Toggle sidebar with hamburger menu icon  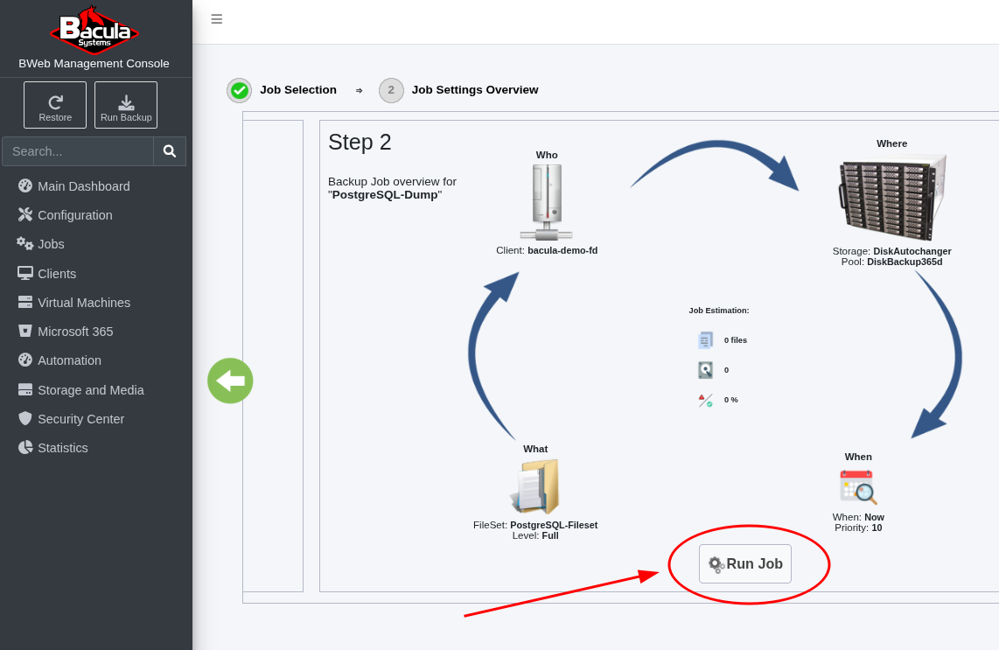[x=217, y=19]
